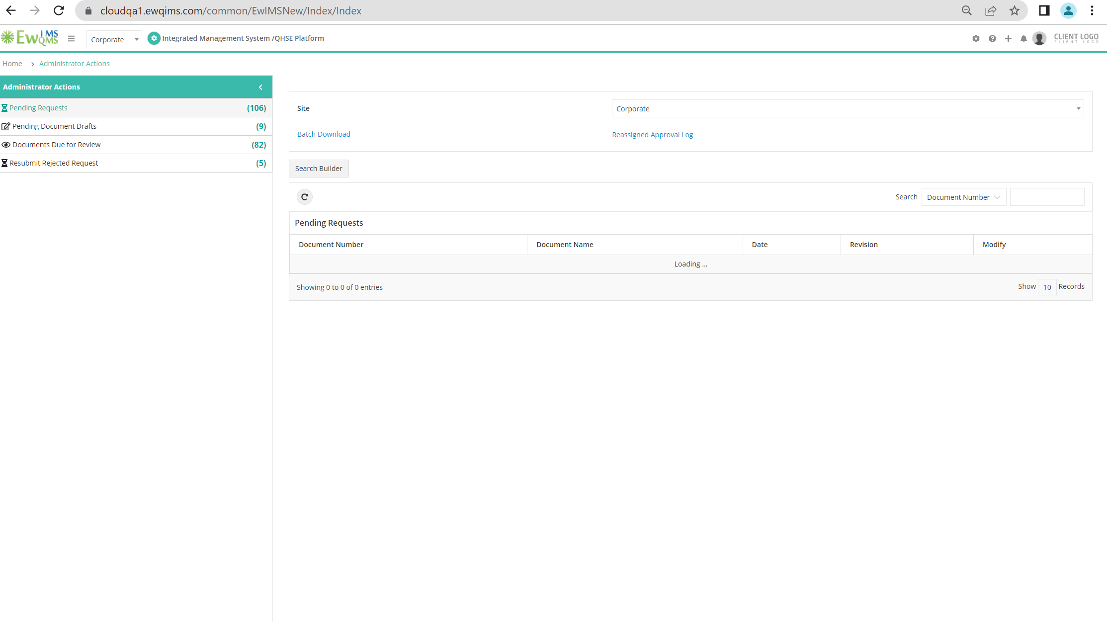
Task: Select Documents Due for Review item
Action: coord(136,145)
